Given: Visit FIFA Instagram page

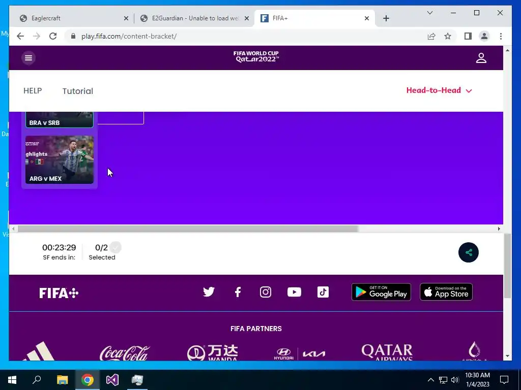Looking at the screenshot, I should [x=266, y=292].
